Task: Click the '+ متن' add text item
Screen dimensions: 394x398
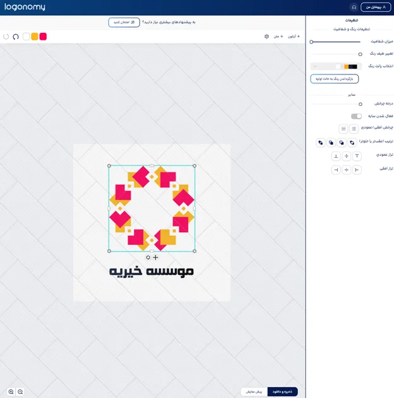Action: tap(278, 37)
